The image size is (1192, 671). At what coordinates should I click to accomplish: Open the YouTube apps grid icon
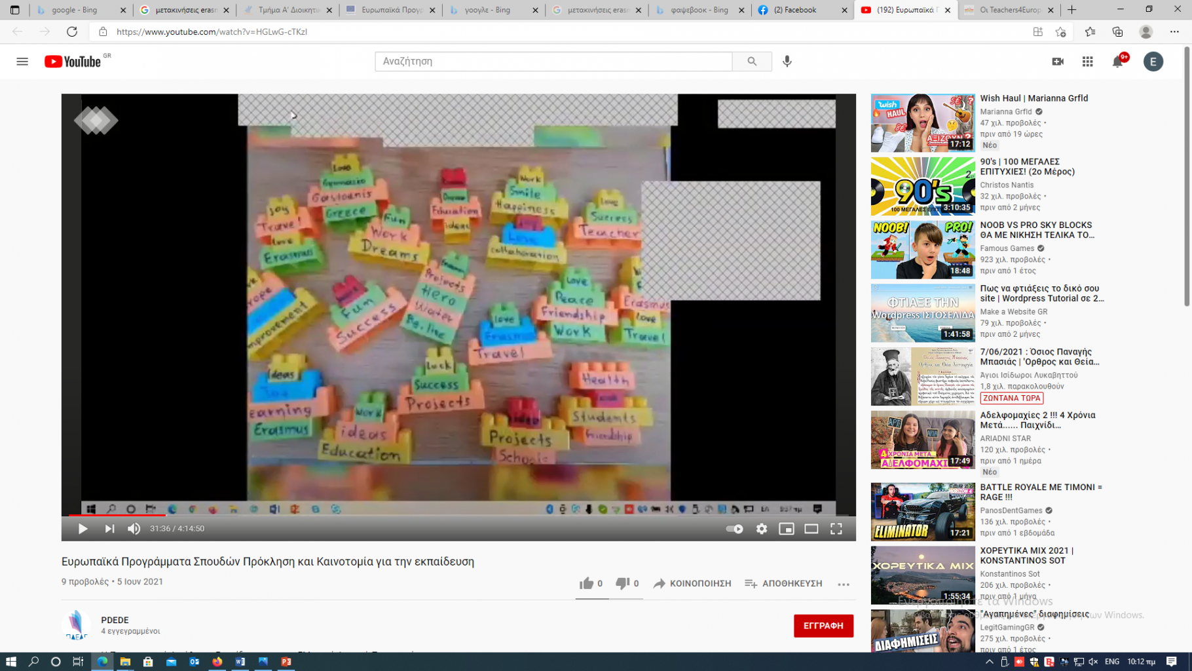click(x=1087, y=62)
